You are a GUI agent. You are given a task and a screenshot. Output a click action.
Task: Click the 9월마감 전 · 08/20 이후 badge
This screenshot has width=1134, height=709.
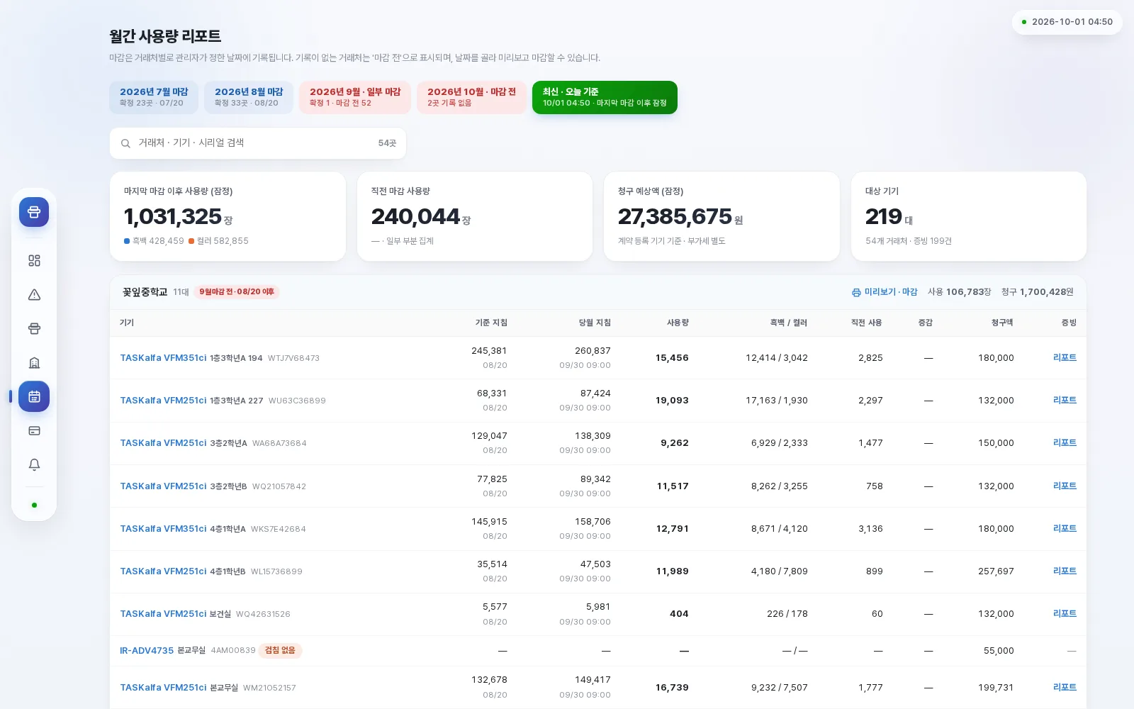pyautogui.click(x=237, y=292)
